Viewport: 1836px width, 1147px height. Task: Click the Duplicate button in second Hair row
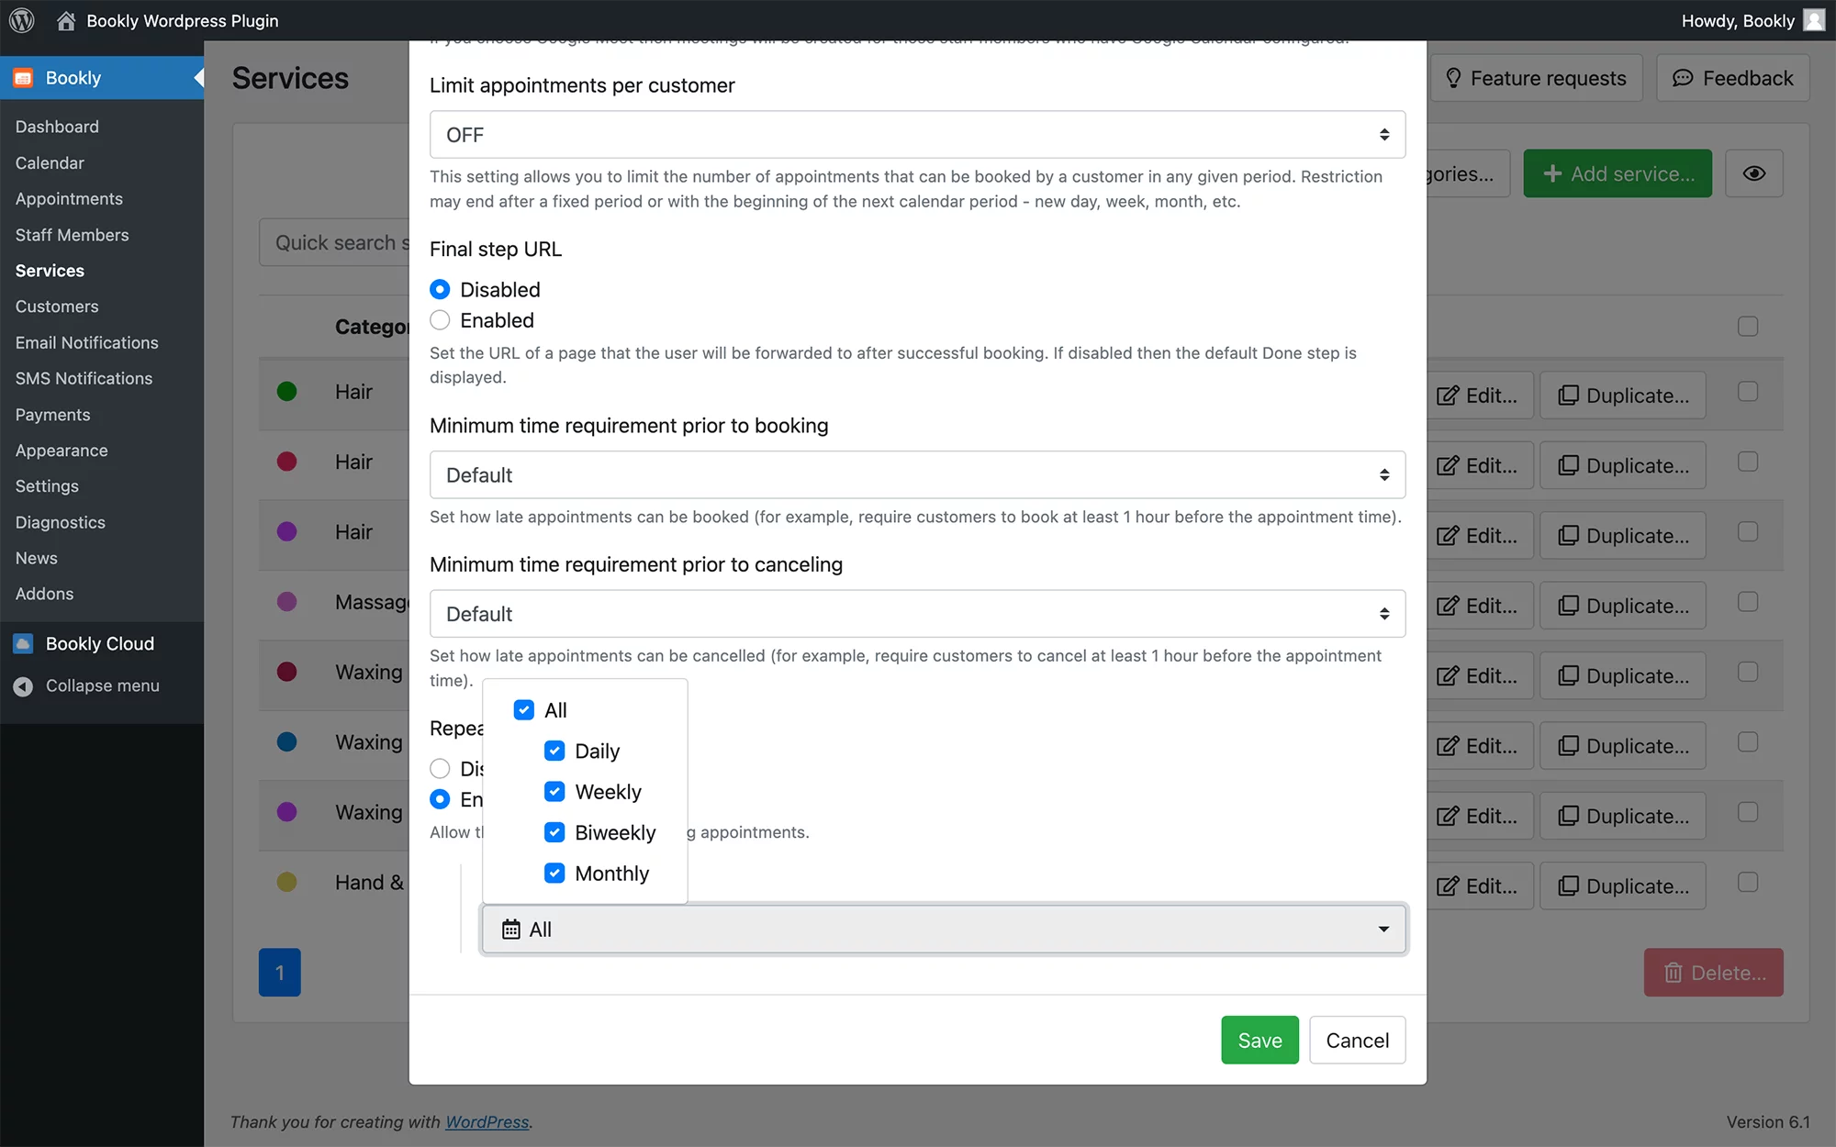click(x=1623, y=465)
